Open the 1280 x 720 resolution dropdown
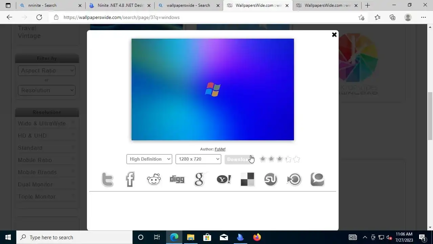433x244 pixels. tap(198, 159)
